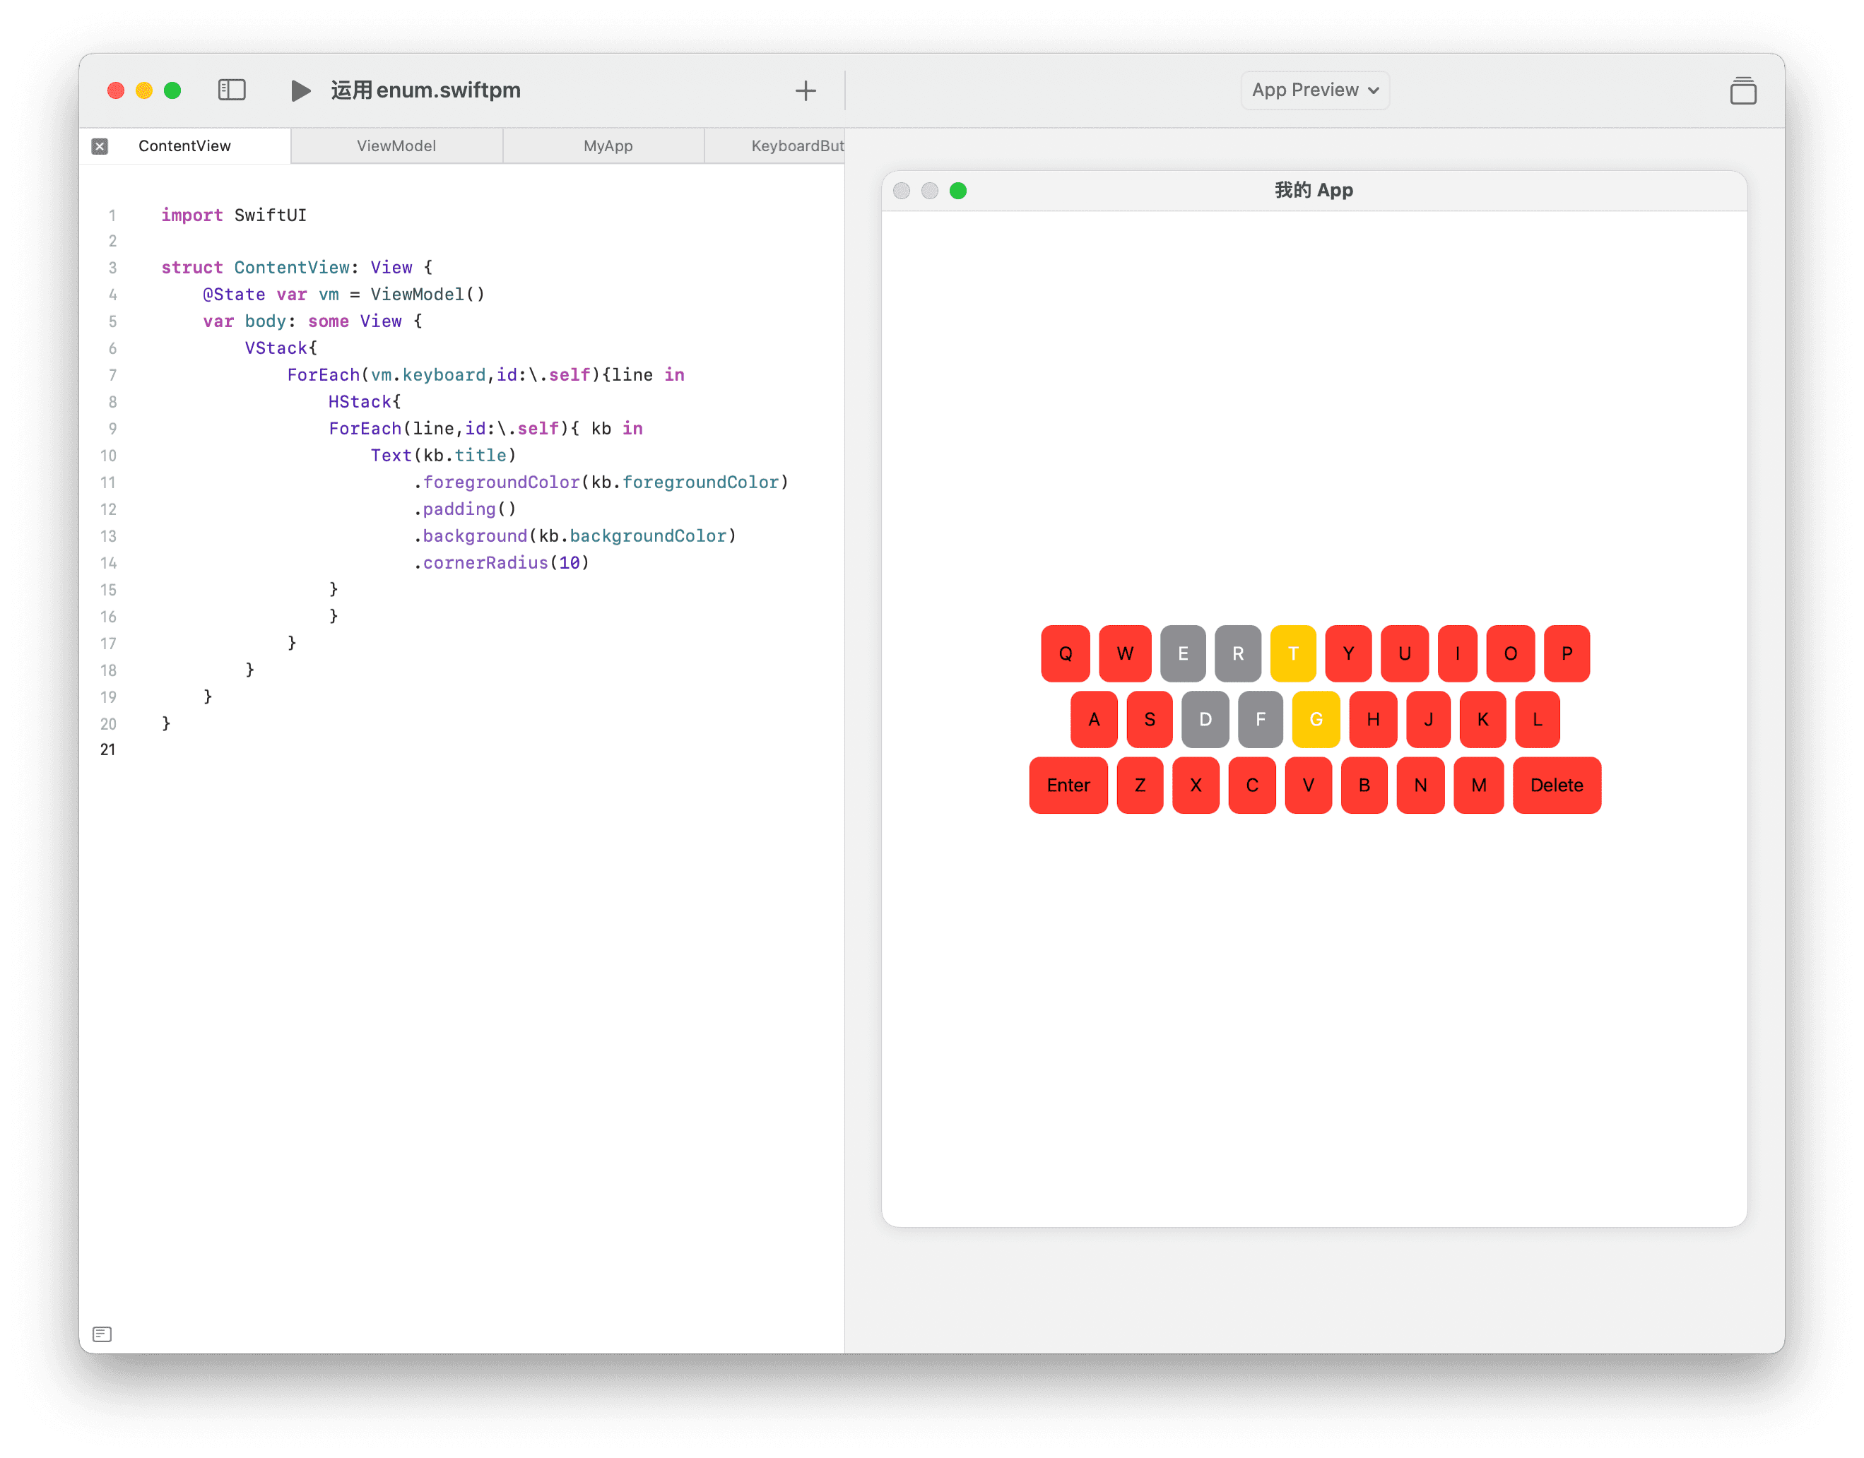Tap the yellow T key
This screenshot has width=1864, height=1458.
pos(1293,653)
